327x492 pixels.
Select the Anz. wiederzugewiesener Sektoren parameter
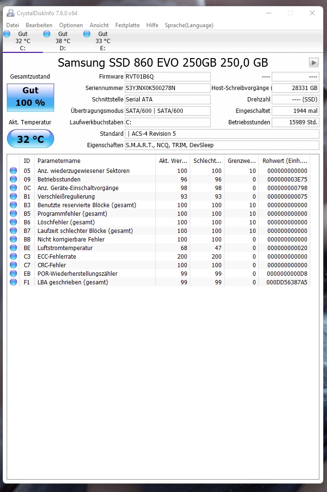[x=83, y=171]
